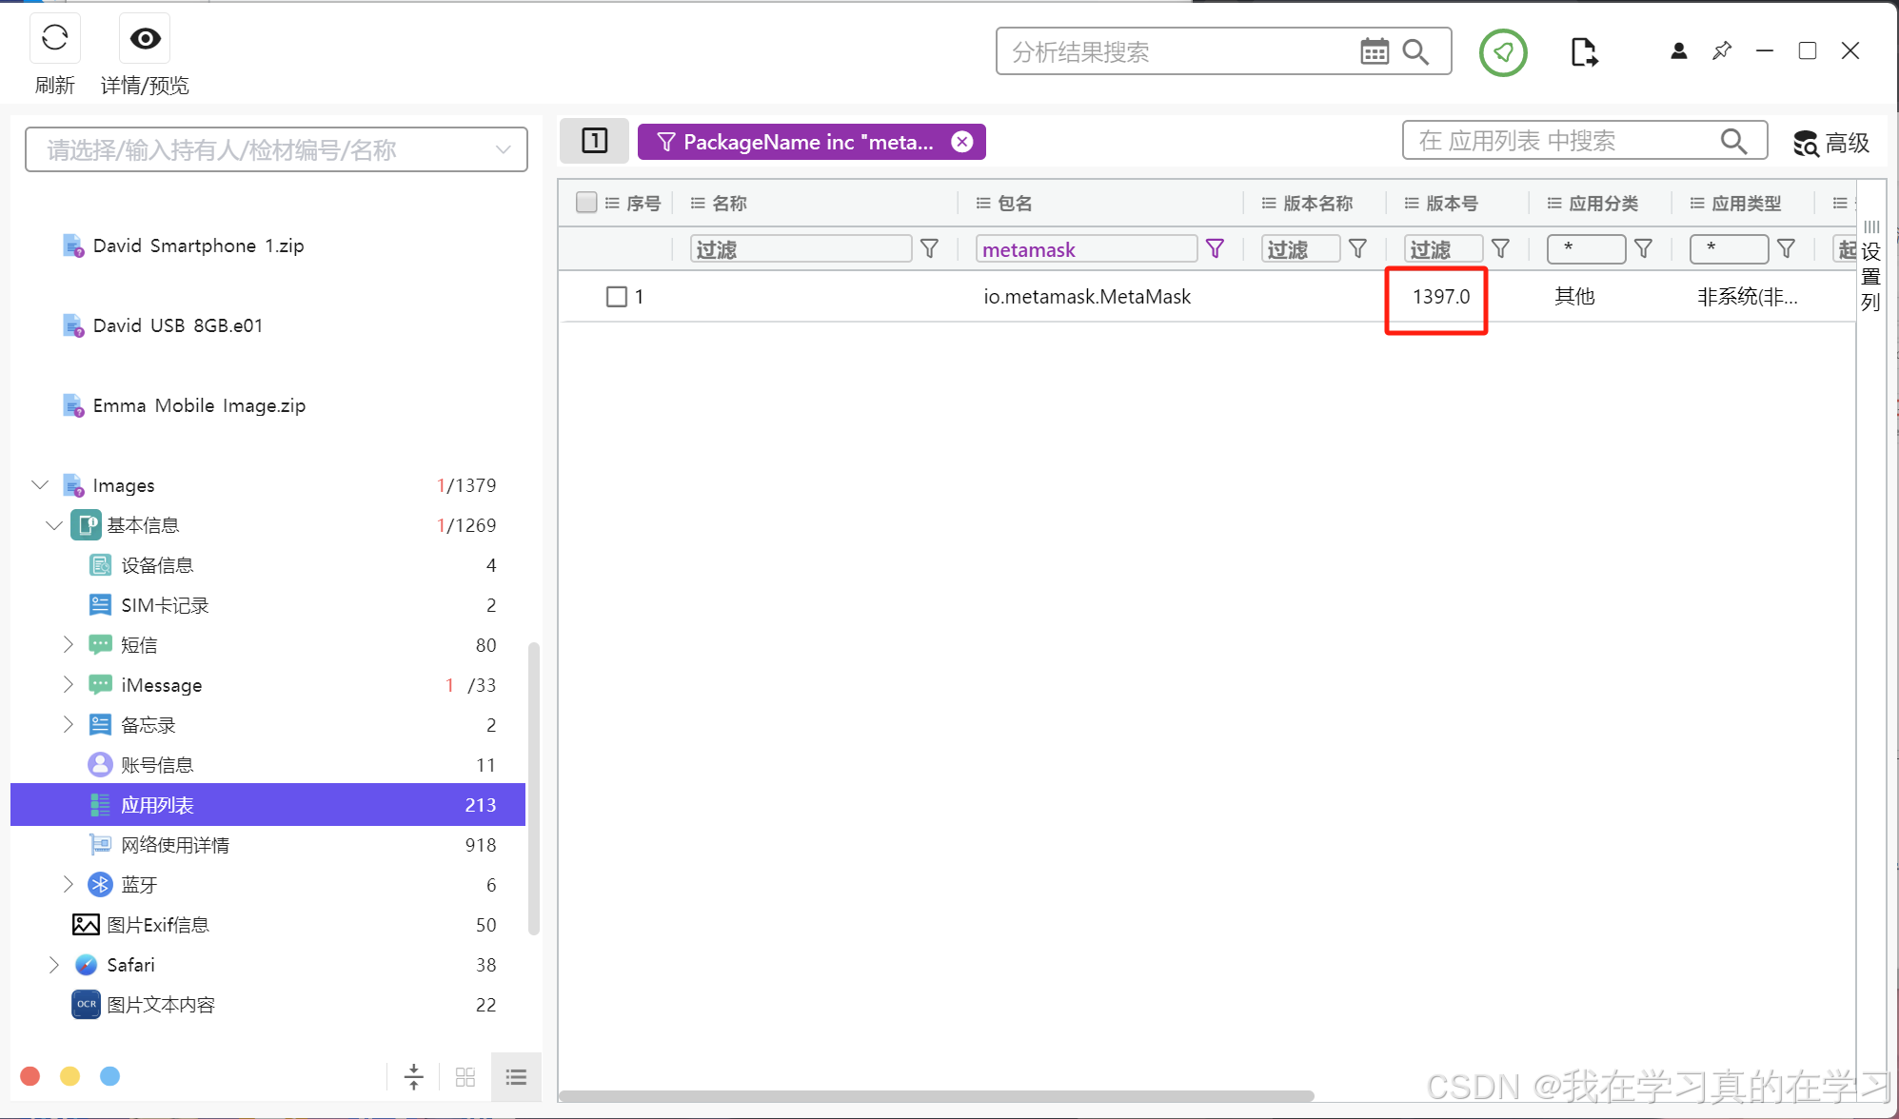Click the blue color dot

tap(110, 1076)
